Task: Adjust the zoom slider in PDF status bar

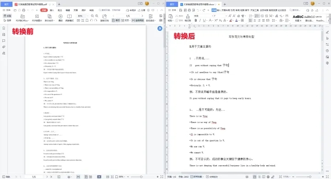Action: pyautogui.click(x=141, y=177)
